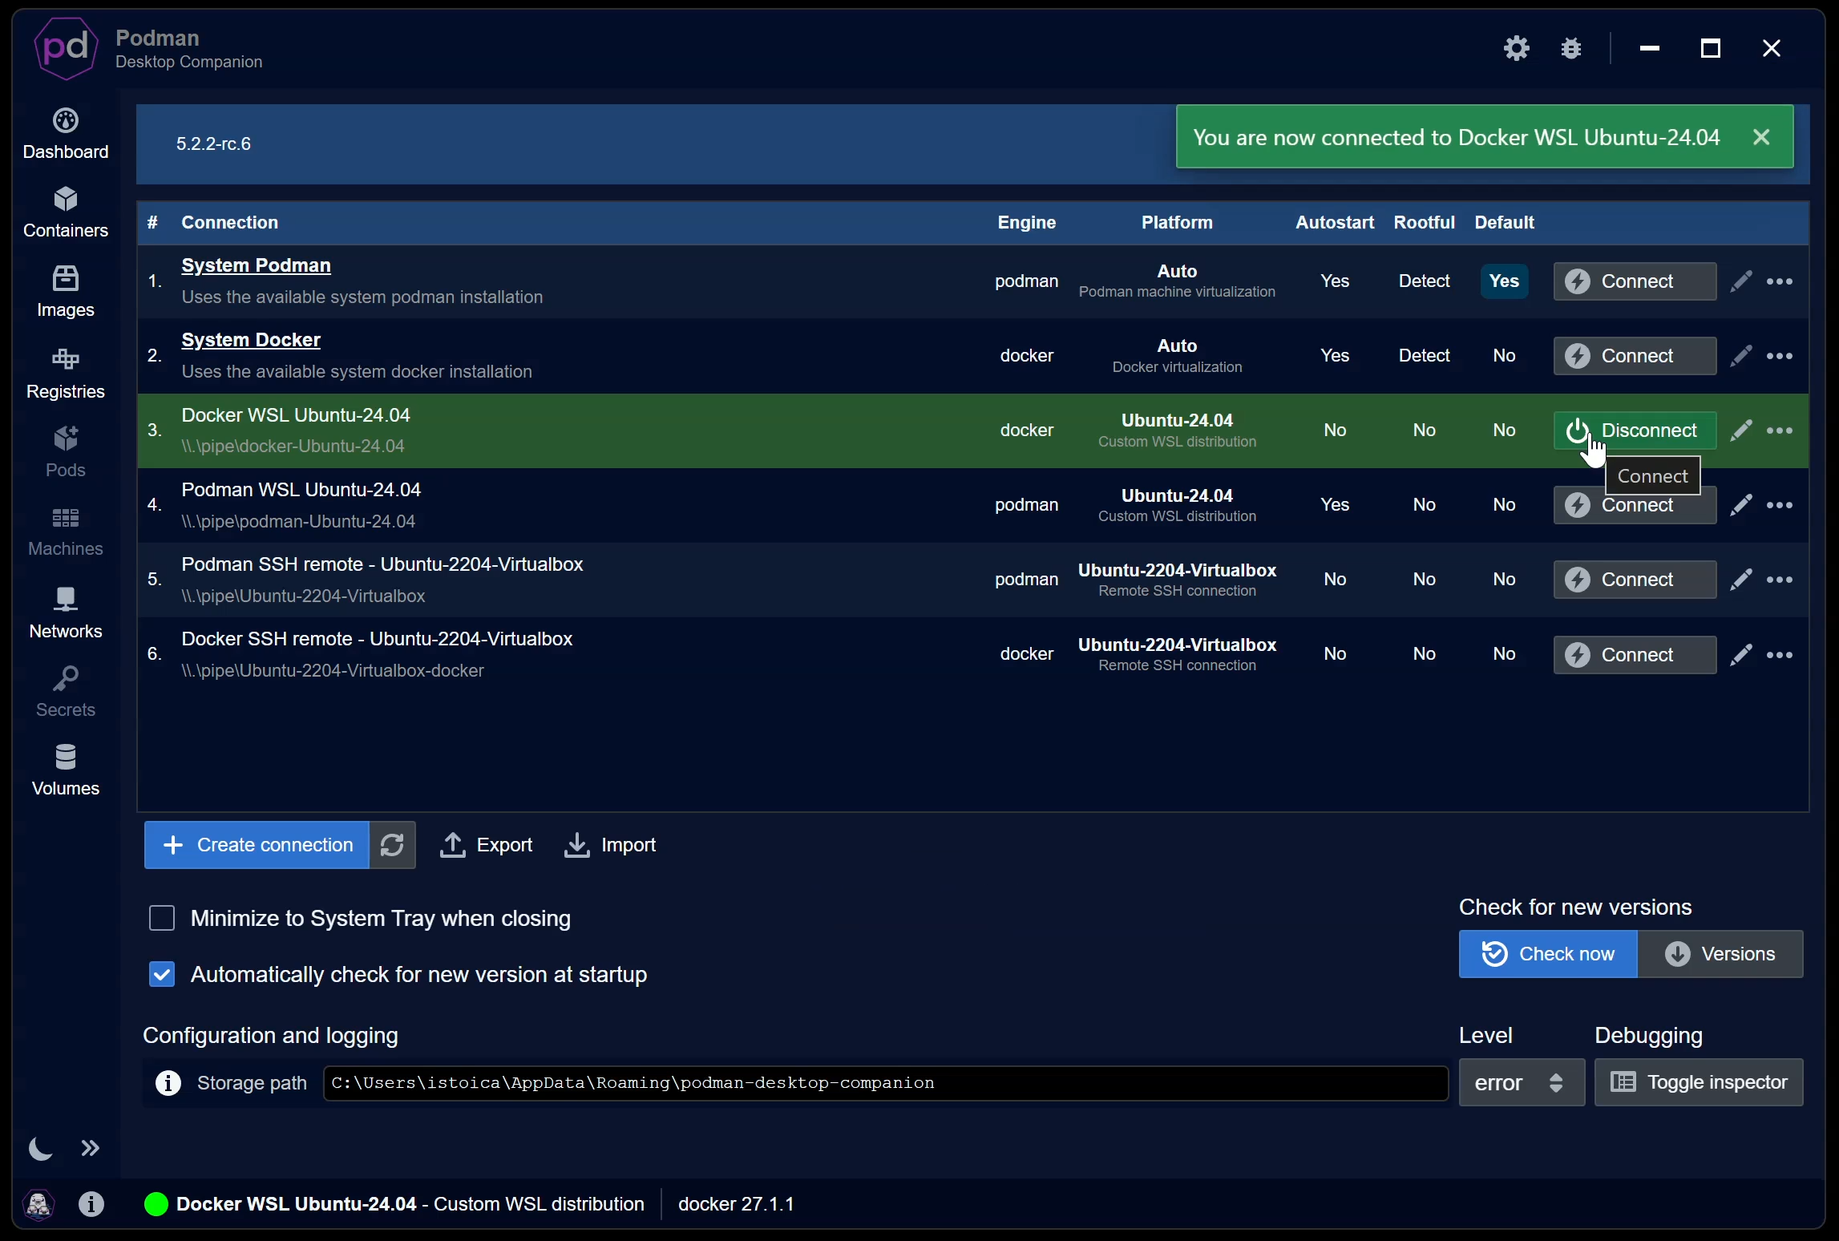Disconnect from Docker WSL Ubuntu-24.04
1839x1241 pixels.
click(x=1635, y=431)
